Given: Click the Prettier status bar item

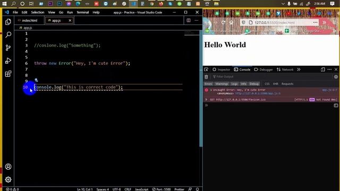Looking at the screenshot, I should (x=180, y=189).
